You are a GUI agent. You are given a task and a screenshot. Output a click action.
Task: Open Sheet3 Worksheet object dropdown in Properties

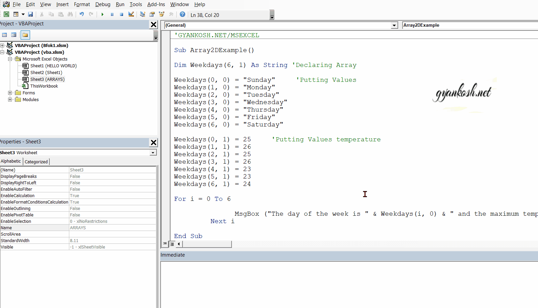point(153,153)
